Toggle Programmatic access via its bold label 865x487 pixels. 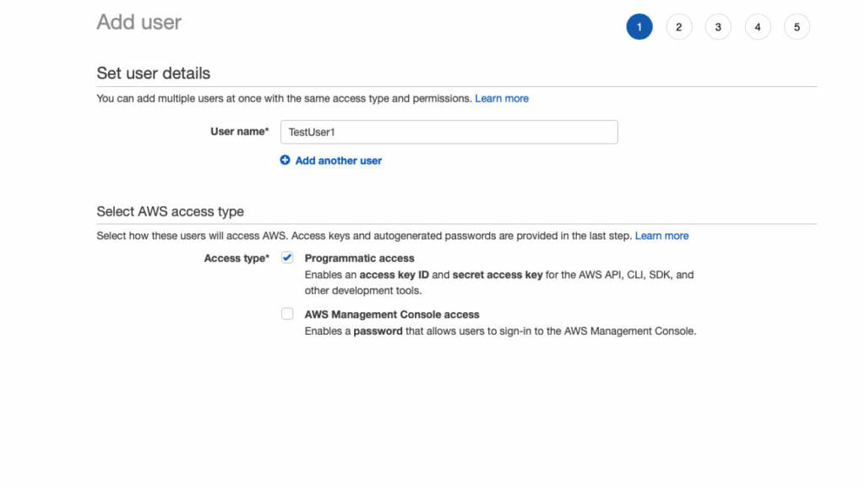pos(358,258)
